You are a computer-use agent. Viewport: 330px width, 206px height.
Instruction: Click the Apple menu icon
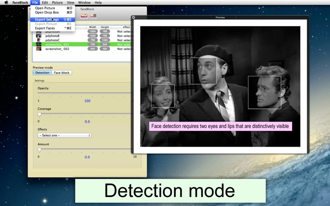[6, 2]
